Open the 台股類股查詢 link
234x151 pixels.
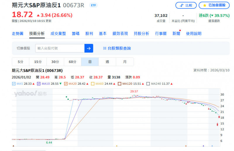point(119,48)
